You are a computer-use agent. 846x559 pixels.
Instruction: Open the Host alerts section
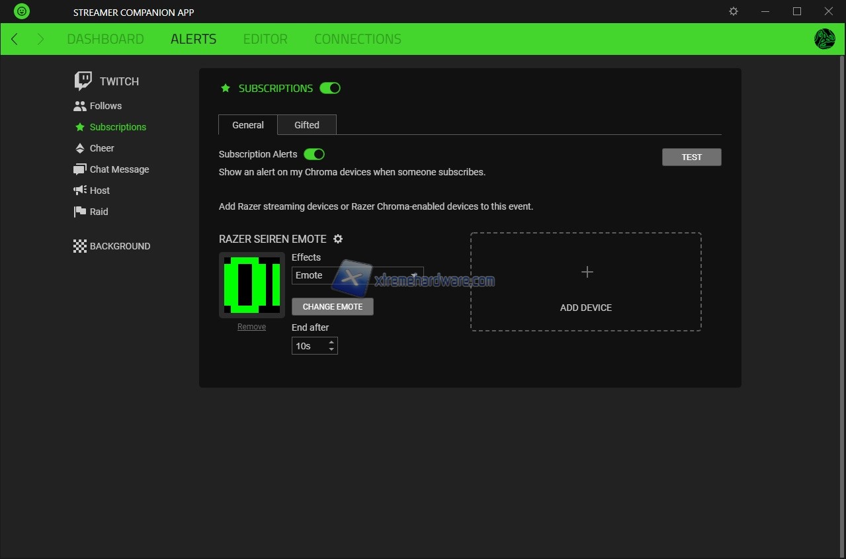pos(99,191)
